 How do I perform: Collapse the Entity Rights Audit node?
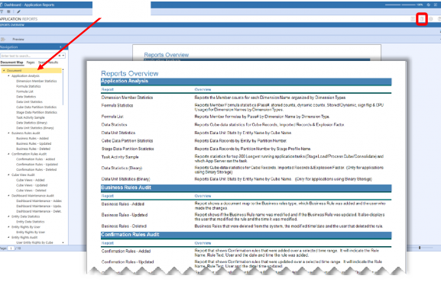[8, 237]
